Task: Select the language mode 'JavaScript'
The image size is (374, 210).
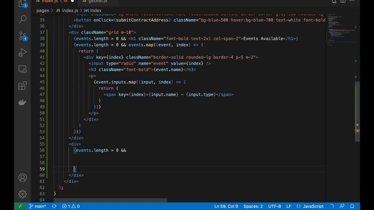Action: 313,206
